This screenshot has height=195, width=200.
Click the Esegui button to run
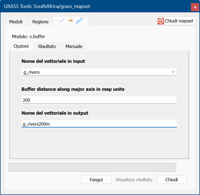(x=96, y=180)
